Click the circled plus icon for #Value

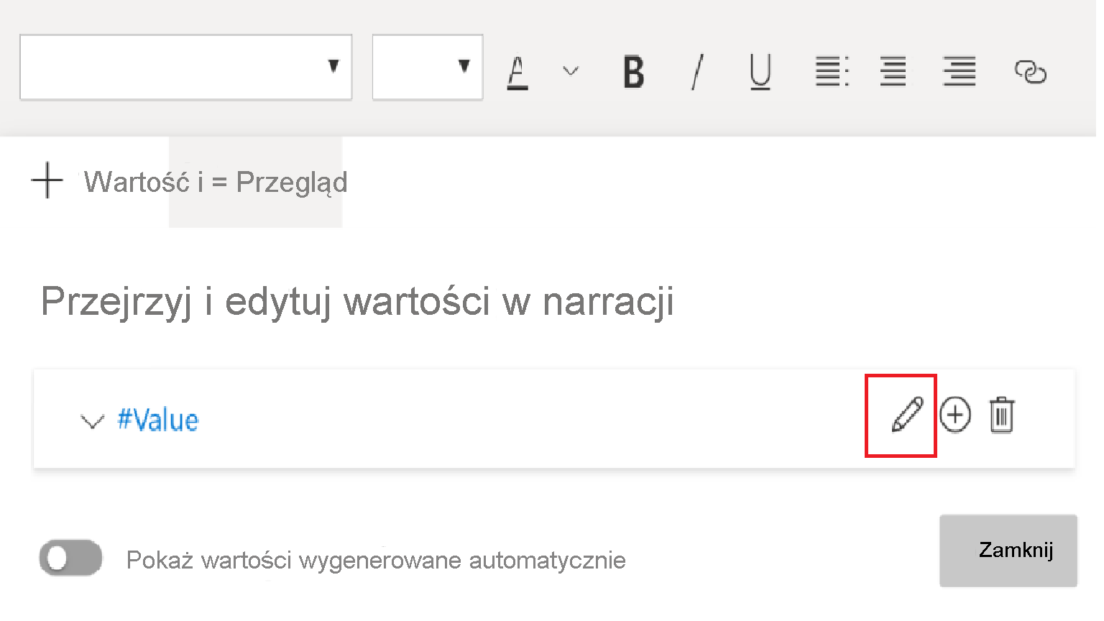[x=955, y=415]
